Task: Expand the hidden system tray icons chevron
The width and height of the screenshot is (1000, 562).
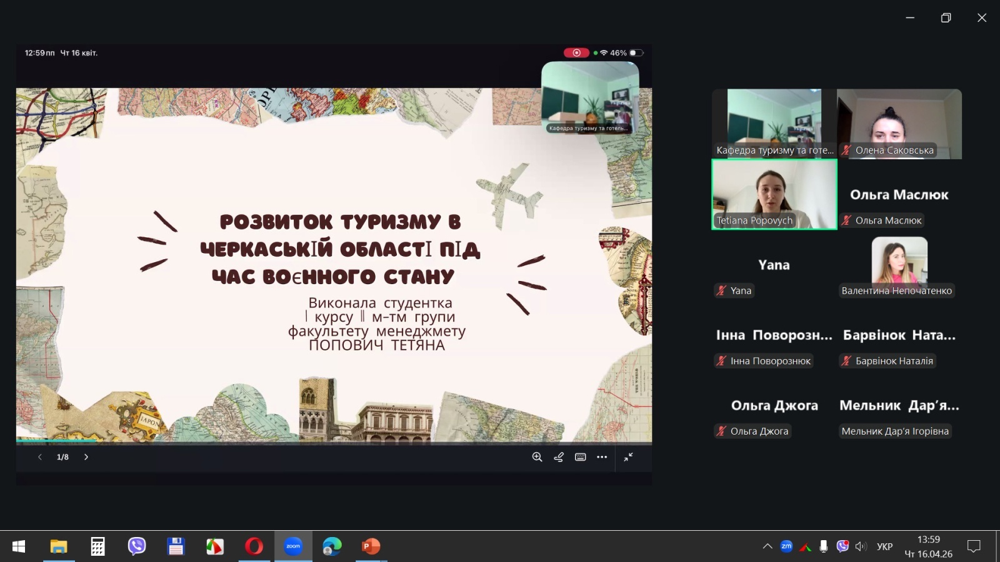Action: coord(767,546)
